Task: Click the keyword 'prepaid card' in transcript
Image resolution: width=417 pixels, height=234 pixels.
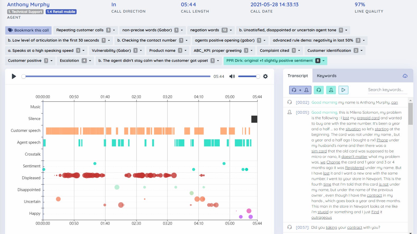Action: [368, 118]
